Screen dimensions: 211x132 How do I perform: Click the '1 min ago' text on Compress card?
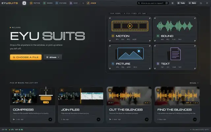pos(20,119)
